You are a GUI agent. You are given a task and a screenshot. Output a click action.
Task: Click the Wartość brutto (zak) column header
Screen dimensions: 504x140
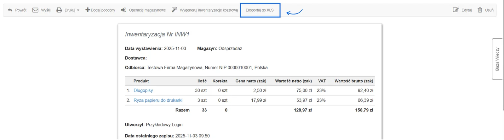click(354, 81)
